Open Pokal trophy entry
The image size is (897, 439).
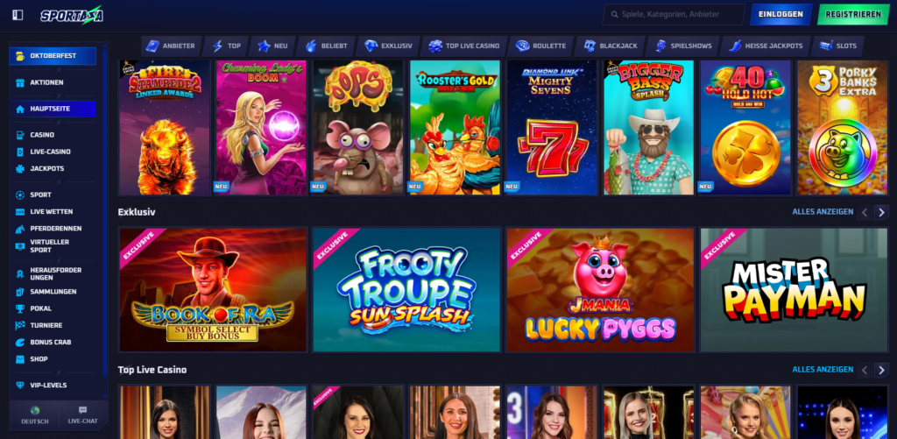(53, 308)
